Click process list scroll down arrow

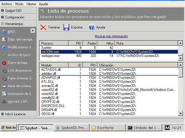click(180, 58)
